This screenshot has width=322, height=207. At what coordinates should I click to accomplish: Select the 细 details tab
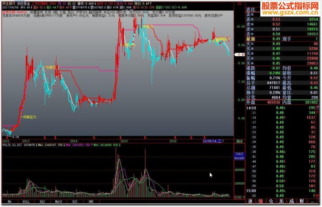(x=260, y=201)
